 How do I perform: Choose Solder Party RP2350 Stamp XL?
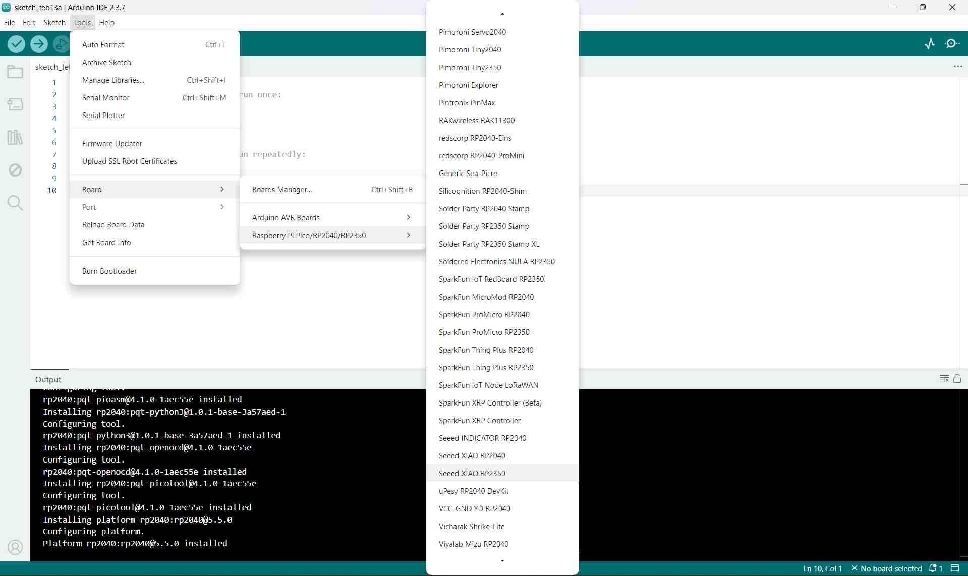(x=502, y=244)
